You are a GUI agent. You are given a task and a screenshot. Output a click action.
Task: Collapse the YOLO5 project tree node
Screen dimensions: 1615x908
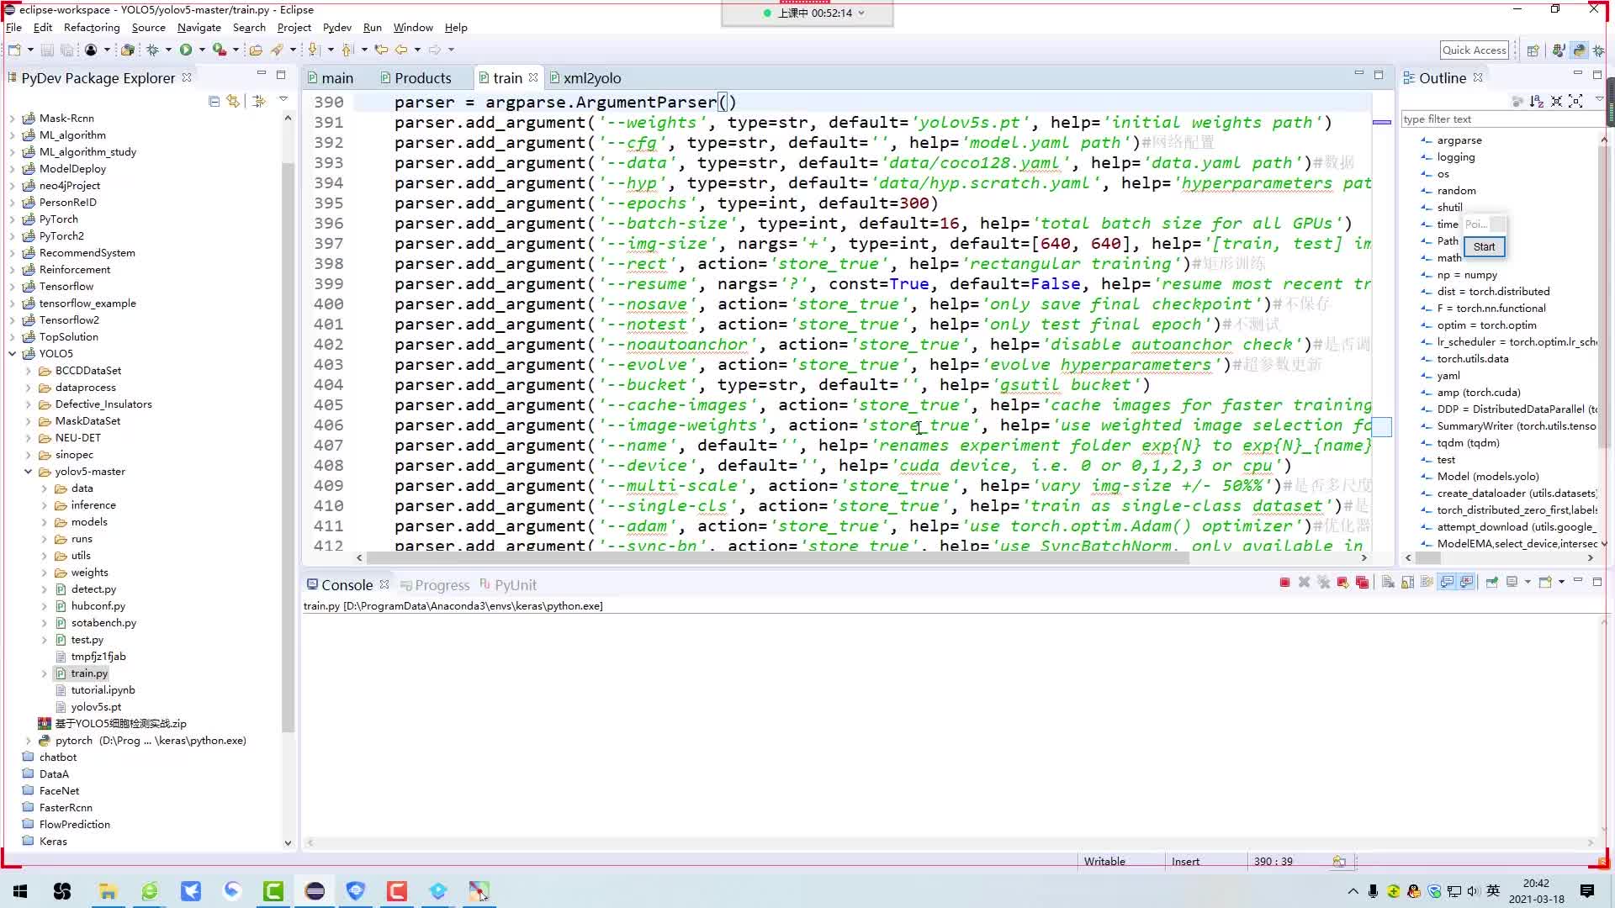click(13, 354)
